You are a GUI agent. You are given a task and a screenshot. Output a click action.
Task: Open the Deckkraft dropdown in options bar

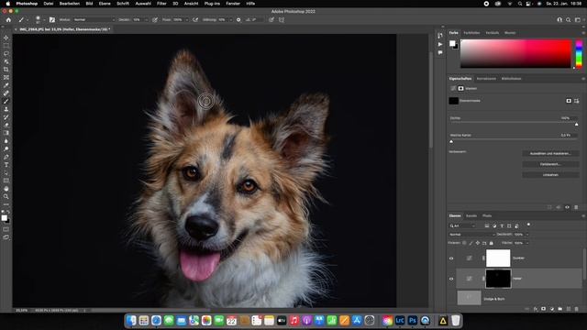point(147,20)
